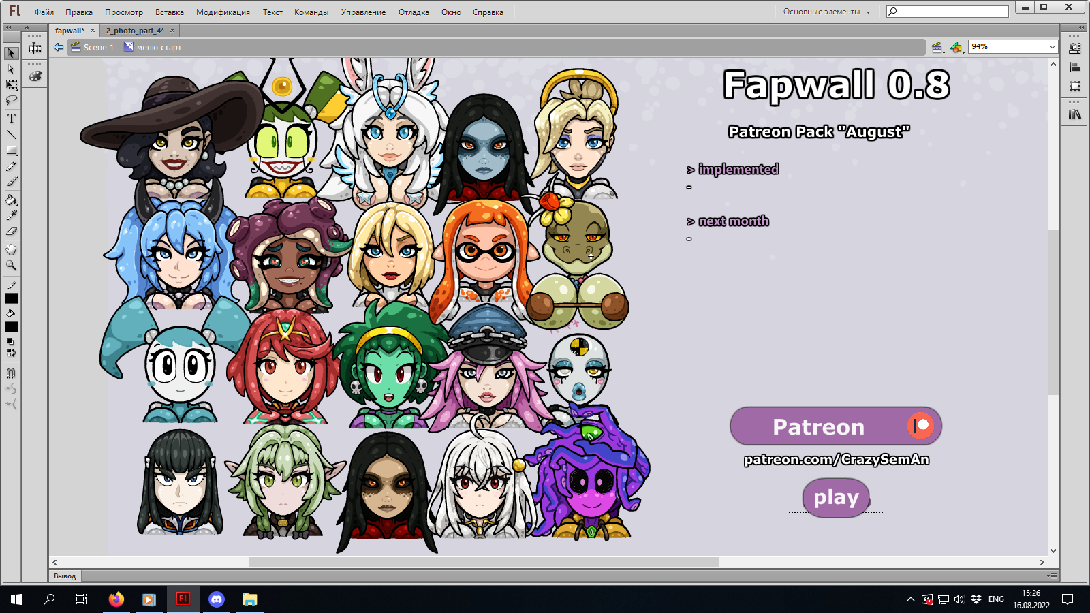
Task: Open the fill color swatch
Action: click(x=11, y=327)
